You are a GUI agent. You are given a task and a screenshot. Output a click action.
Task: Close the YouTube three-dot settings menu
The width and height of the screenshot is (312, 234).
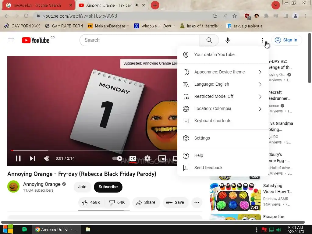[262, 40]
